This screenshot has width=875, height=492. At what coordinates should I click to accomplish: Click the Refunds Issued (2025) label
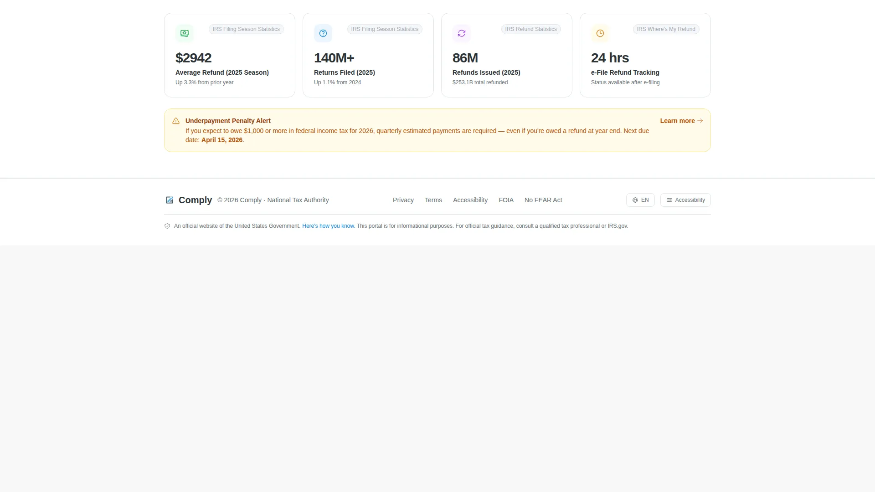[486, 72]
